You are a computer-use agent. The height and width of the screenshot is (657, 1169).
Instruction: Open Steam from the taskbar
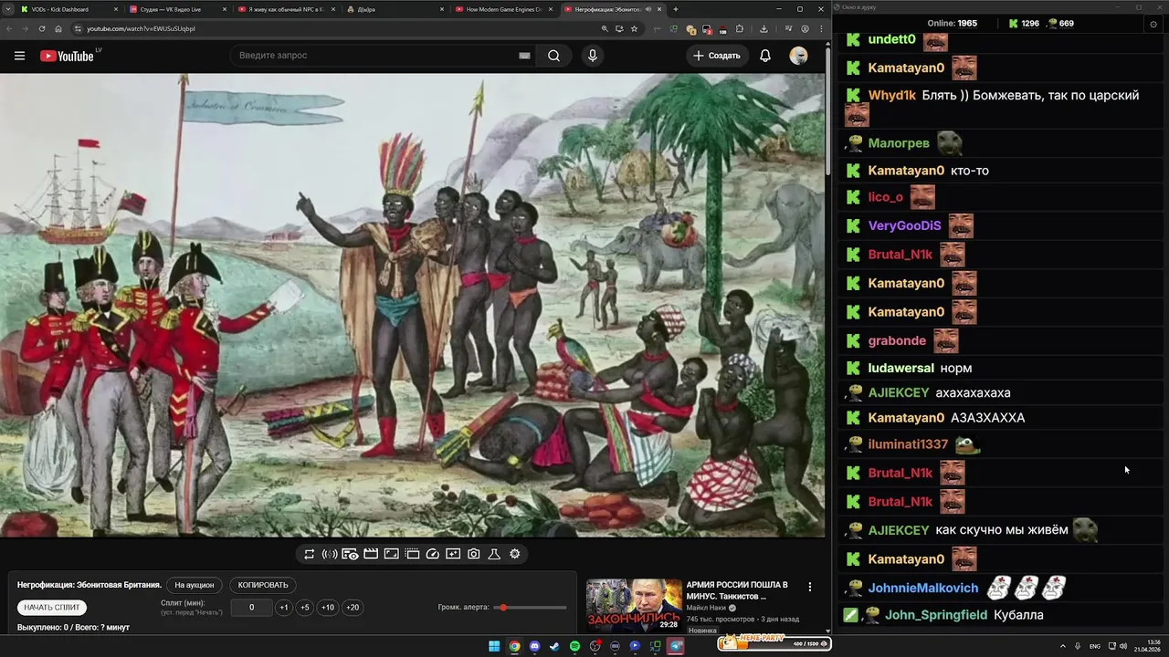point(554,646)
